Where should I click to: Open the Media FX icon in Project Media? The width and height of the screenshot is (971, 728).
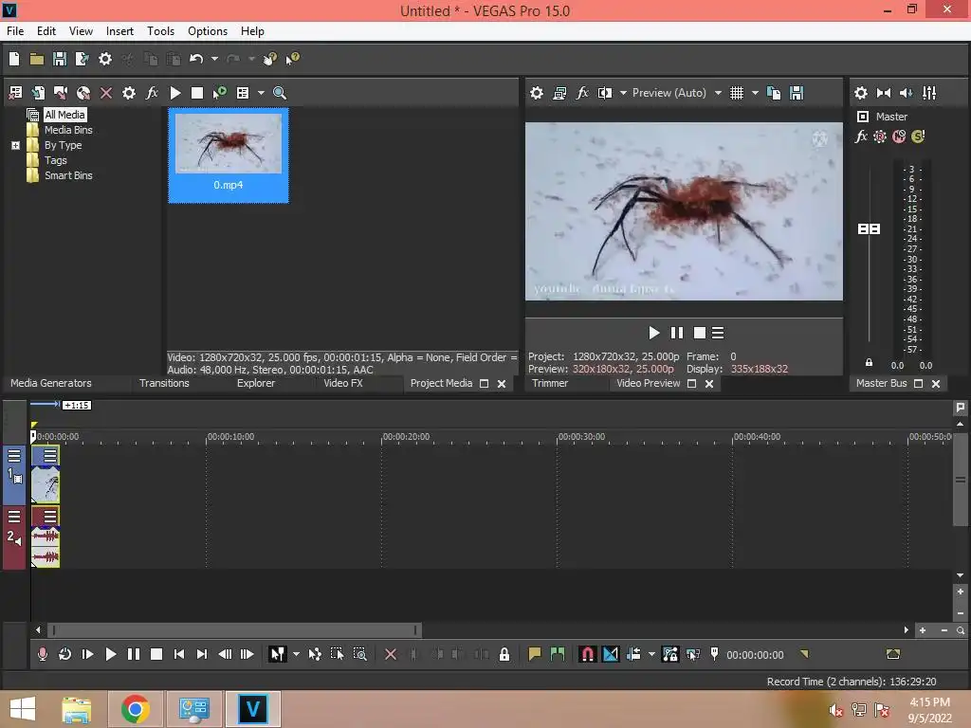coord(152,93)
